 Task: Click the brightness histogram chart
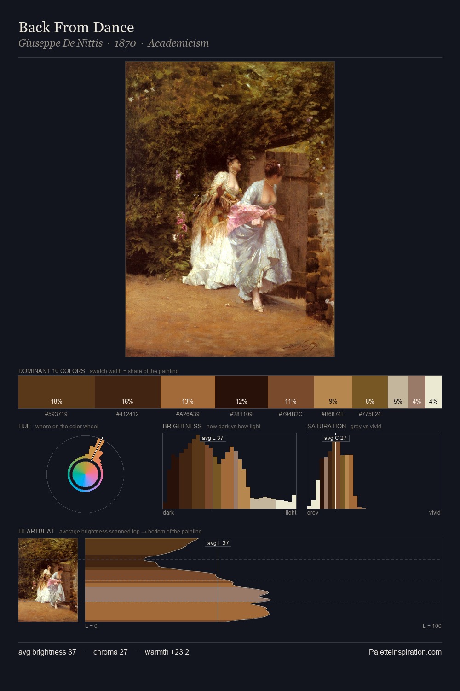coord(230,470)
